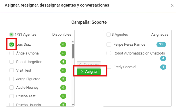
Task: Select Jorge Figueroa's checkbox
Action: pyautogui.click(x=11, y=79)
